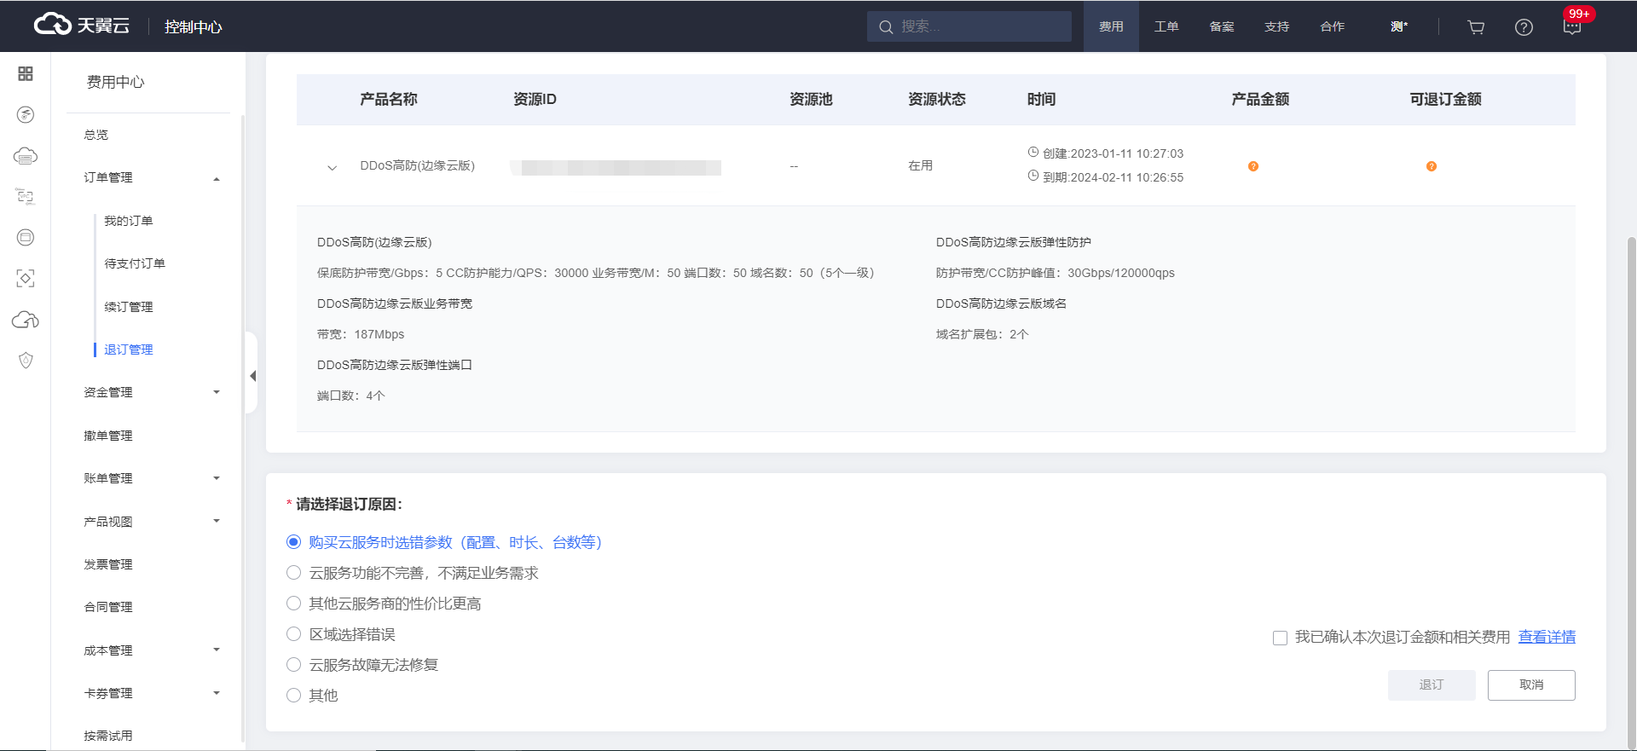The image size is (1637, 751).
Task: Open the 查看详情 link
Action: tap(1547, 638)
